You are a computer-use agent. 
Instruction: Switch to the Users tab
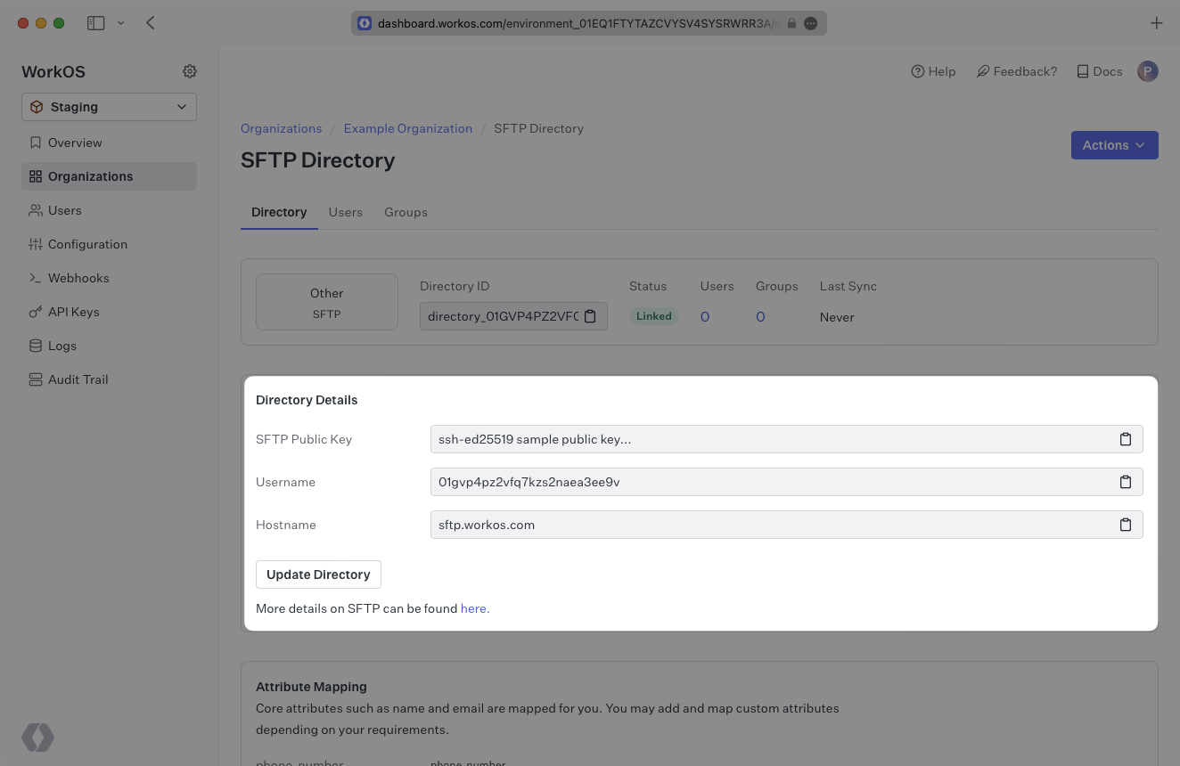pos(345,212)
